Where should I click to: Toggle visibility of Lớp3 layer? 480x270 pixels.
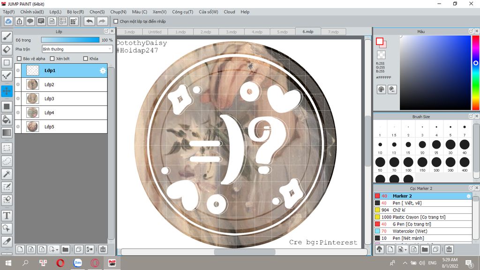click(x=18, y=98)
